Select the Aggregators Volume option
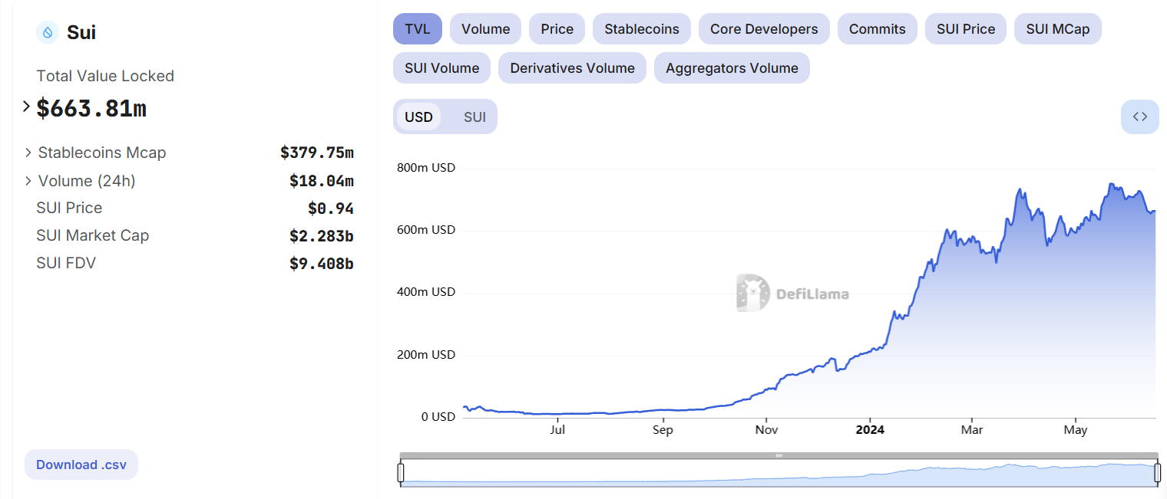 click(x=732, y=68)
